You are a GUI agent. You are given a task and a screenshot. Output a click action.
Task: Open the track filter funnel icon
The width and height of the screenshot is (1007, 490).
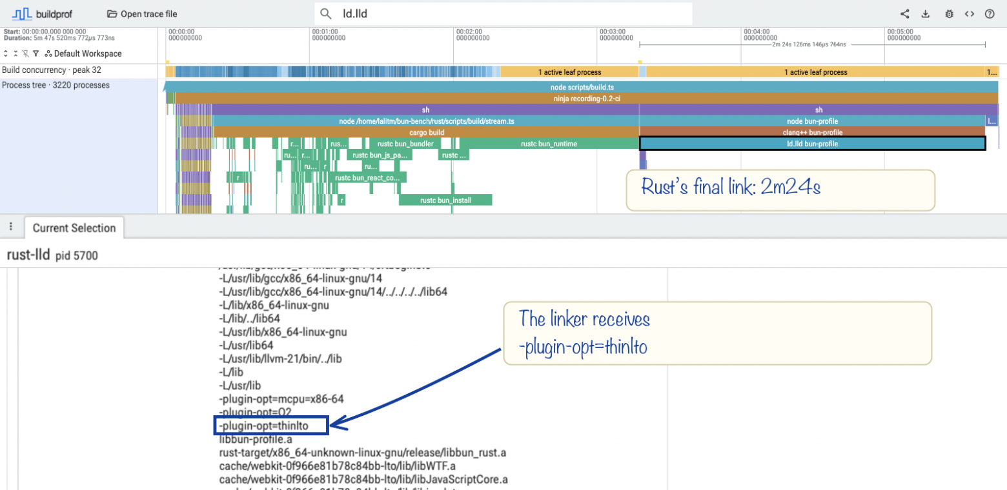pyautogui.click(x=36, y=54)
